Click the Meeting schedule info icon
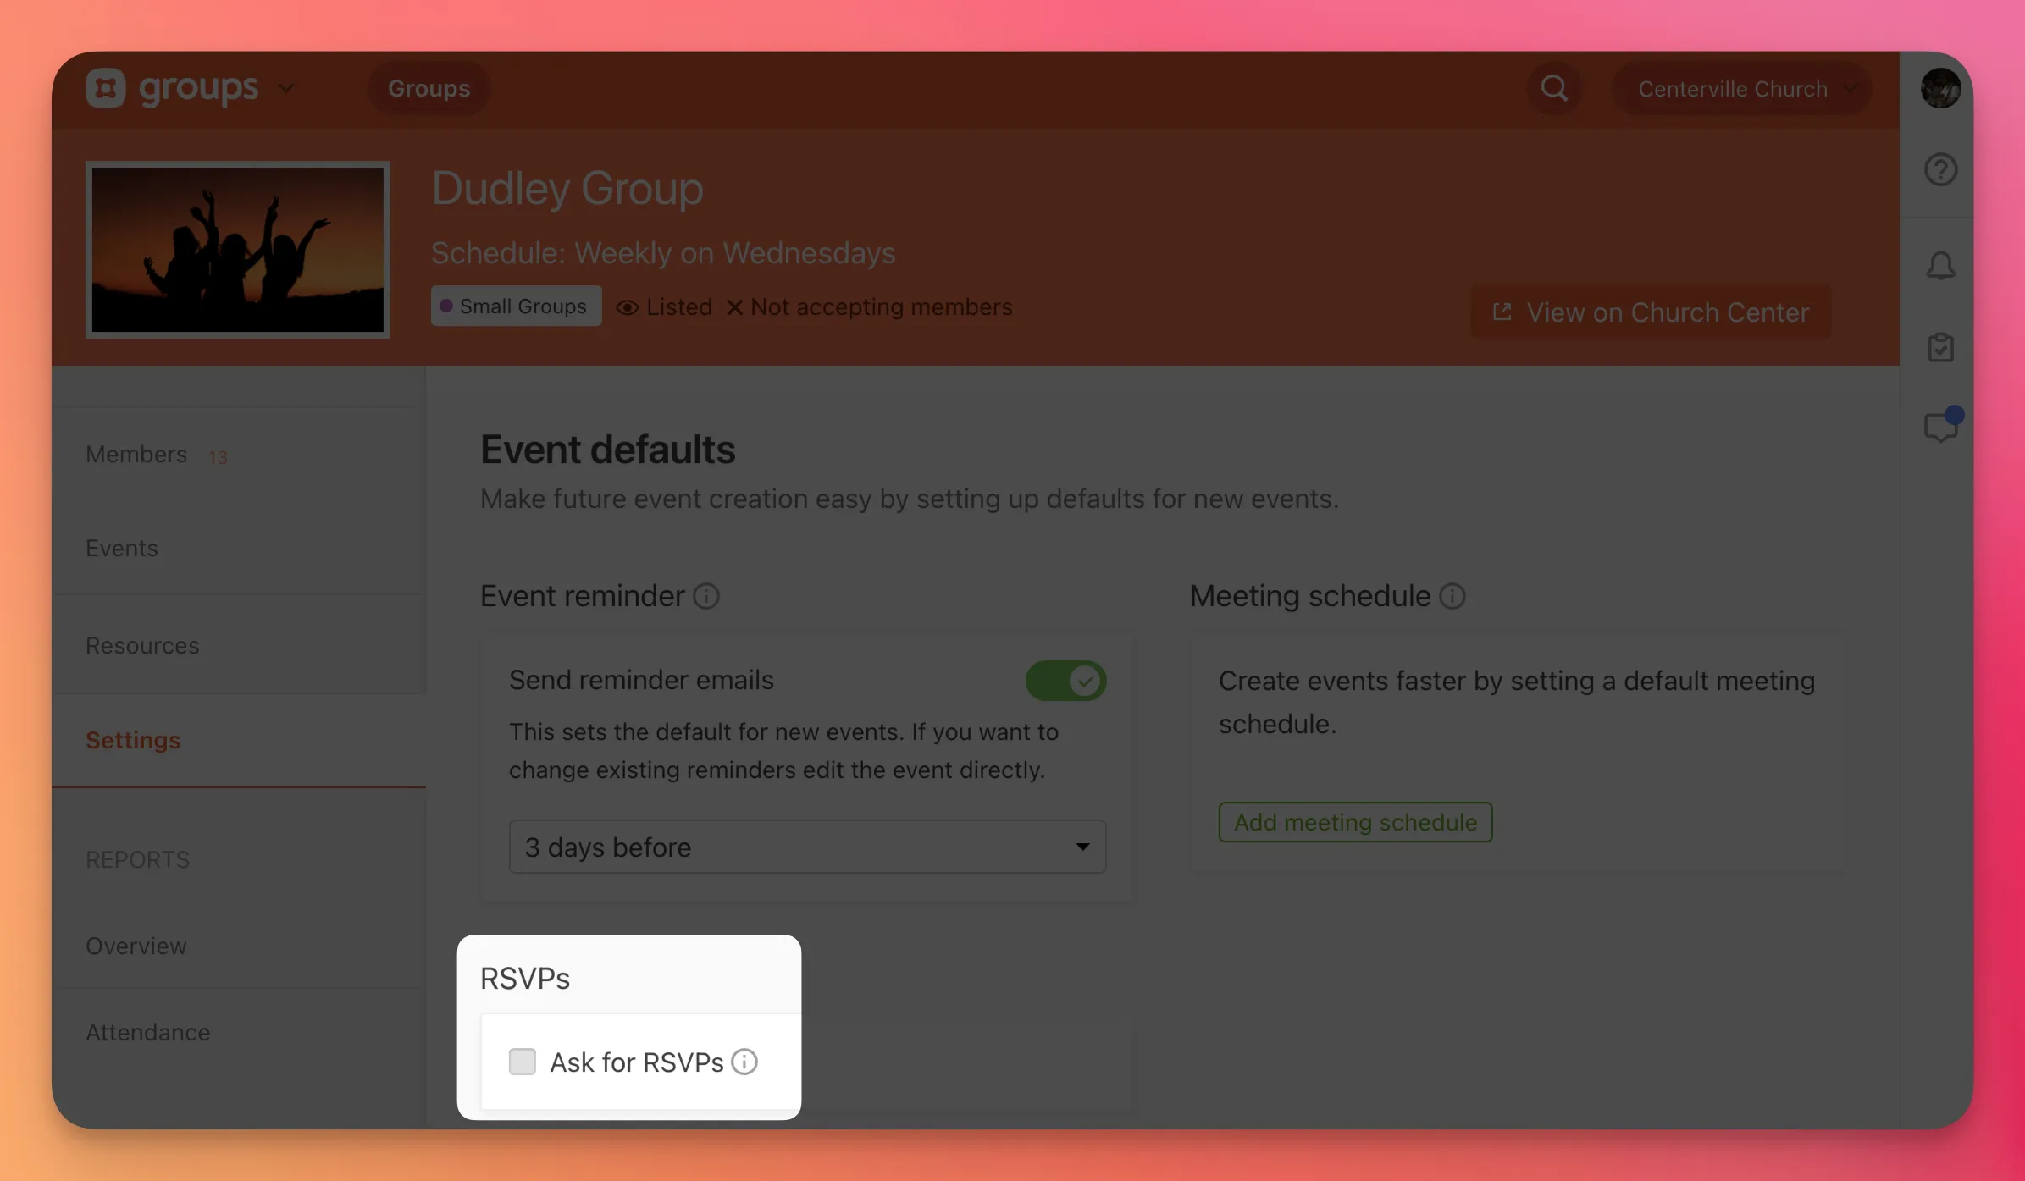2025x1181 pixels. [x=1452, y=596]
